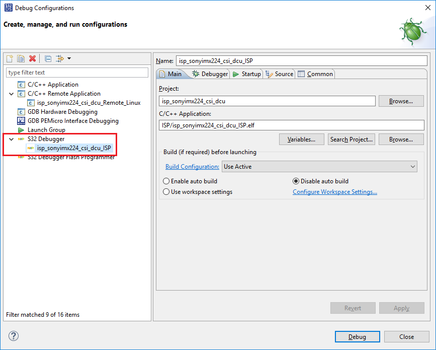Click the Project text field
436x350 pixels.
coord(267,101)
